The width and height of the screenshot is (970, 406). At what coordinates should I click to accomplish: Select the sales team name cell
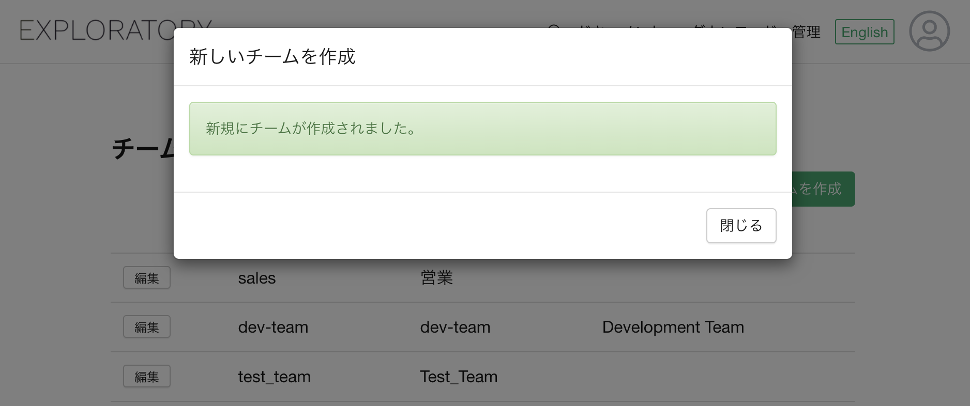(256, 278)
